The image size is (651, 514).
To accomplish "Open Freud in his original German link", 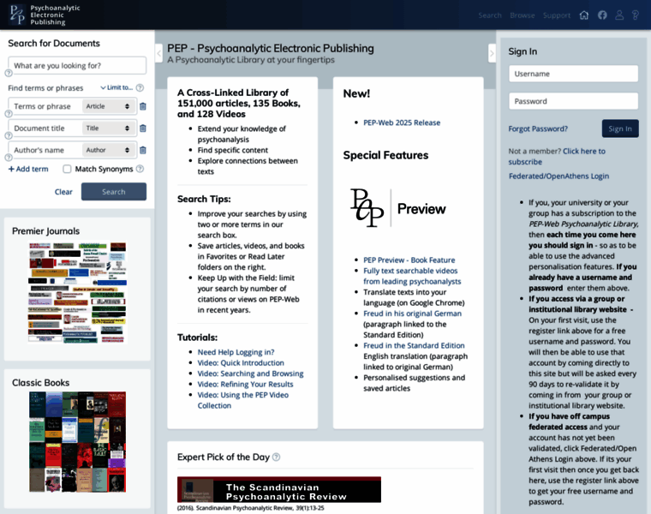I will click(x=412, y=314).
